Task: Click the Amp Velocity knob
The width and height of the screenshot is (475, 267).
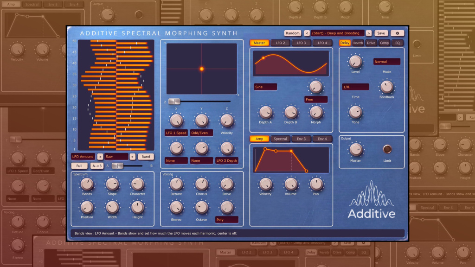Action: coord(265,184)
